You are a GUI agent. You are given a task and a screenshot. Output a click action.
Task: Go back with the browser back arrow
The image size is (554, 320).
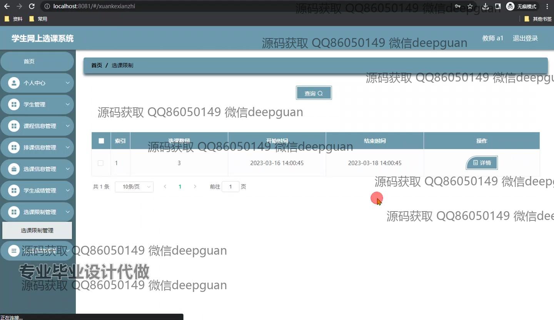coord(7,6)
